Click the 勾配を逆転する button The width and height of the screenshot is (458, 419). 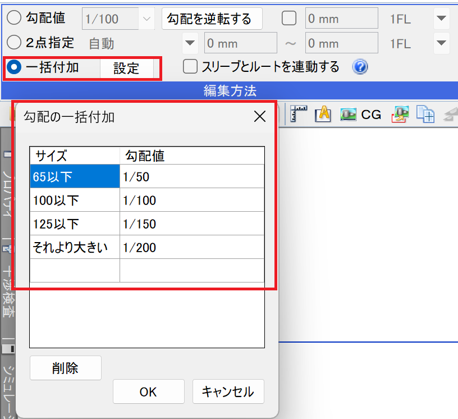(x=212, y=19)
